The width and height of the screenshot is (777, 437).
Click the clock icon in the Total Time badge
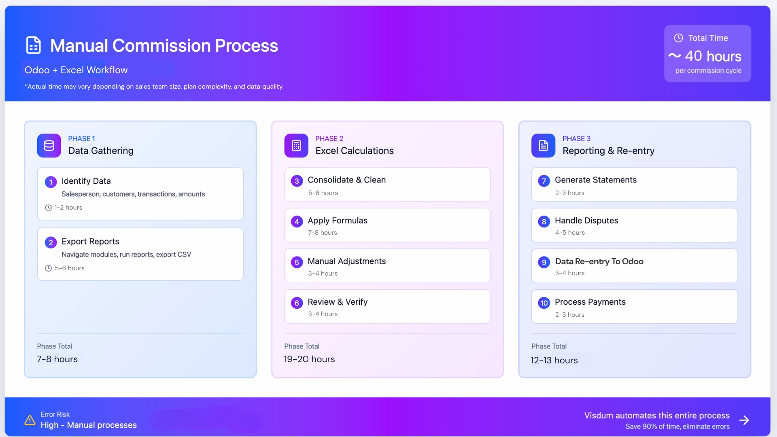pyautogui.click(x=678, y=38)
